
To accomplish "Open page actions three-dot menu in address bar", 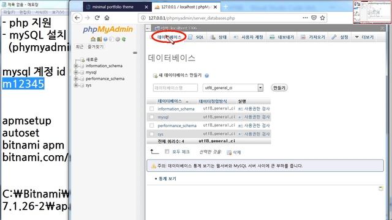I will (305, 18).
